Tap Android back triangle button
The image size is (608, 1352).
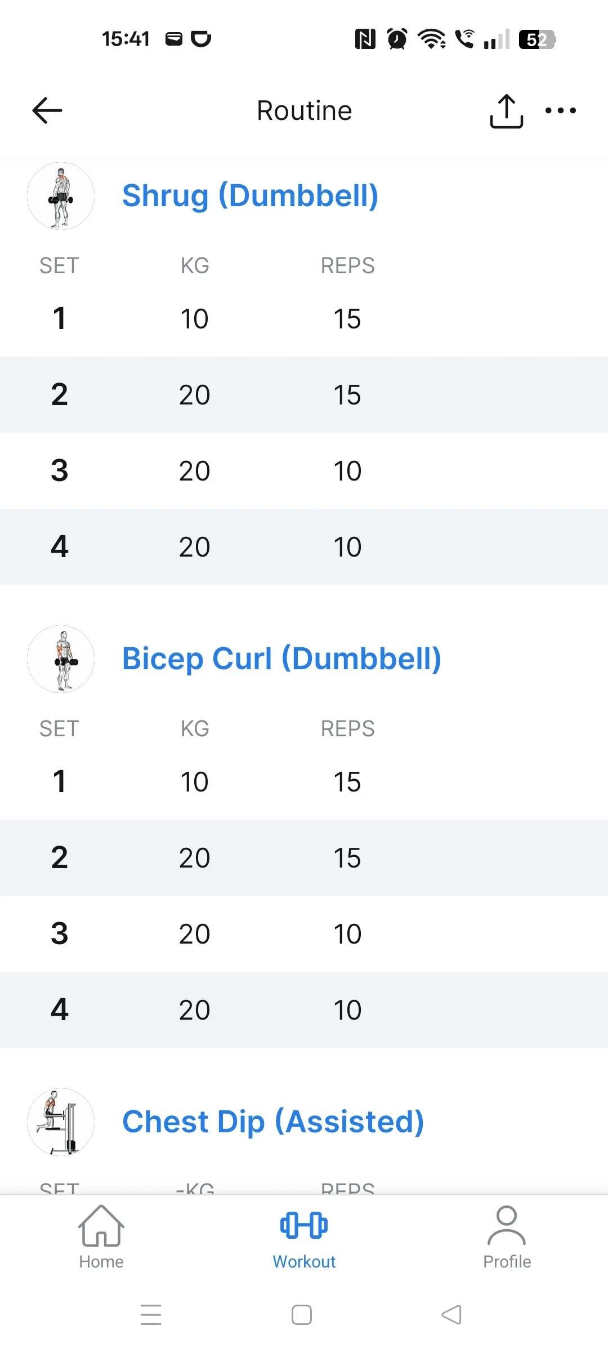[451, 1315]
